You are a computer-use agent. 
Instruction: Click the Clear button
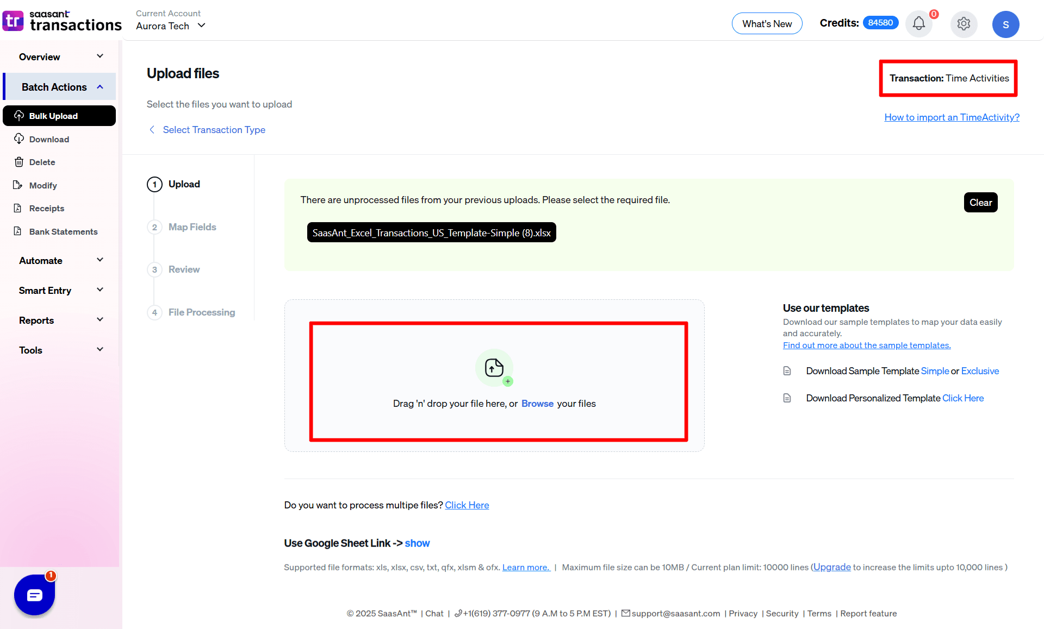[x=980, y=202]
